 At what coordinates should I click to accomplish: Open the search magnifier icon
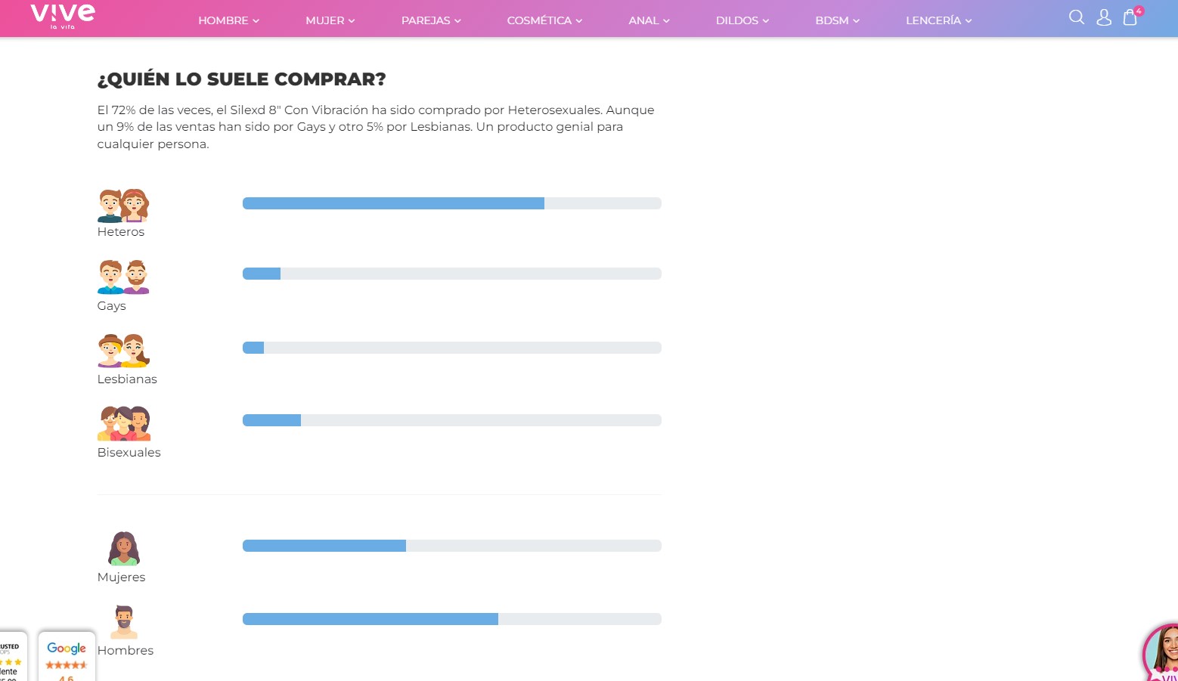[1077, 17]
